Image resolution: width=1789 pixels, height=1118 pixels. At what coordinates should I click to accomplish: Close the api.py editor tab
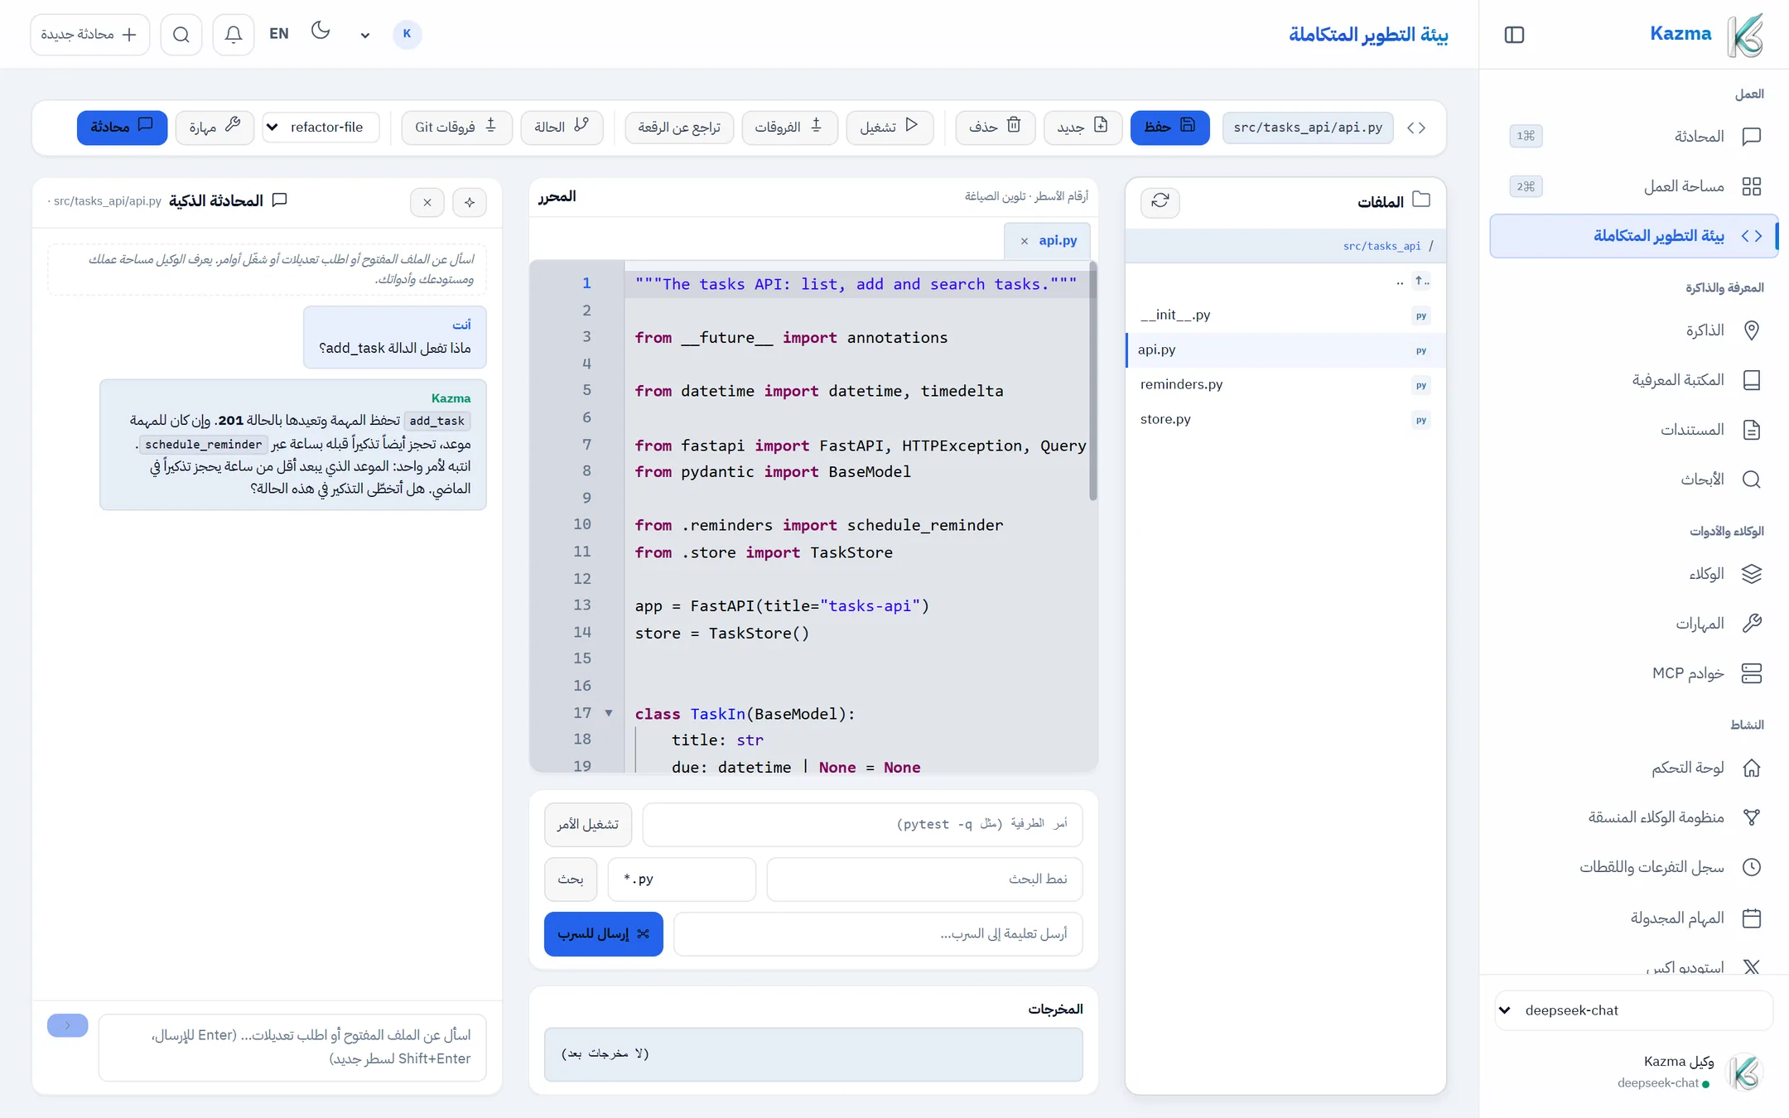coord(1025,241)
